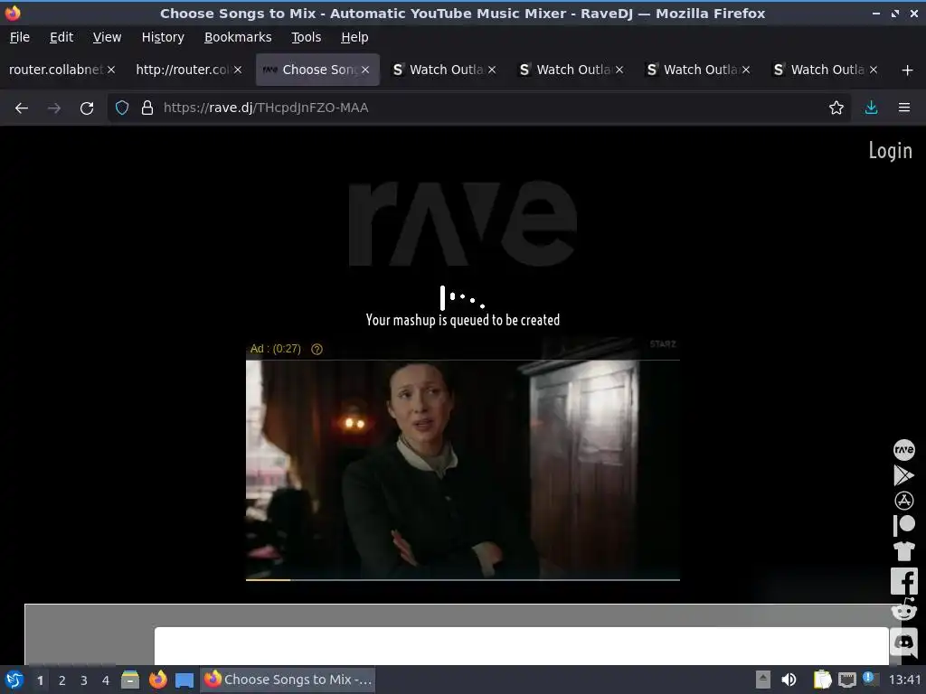Switch to the router.collabnet tab
The image size is (926, 694).
coord(56,70)
